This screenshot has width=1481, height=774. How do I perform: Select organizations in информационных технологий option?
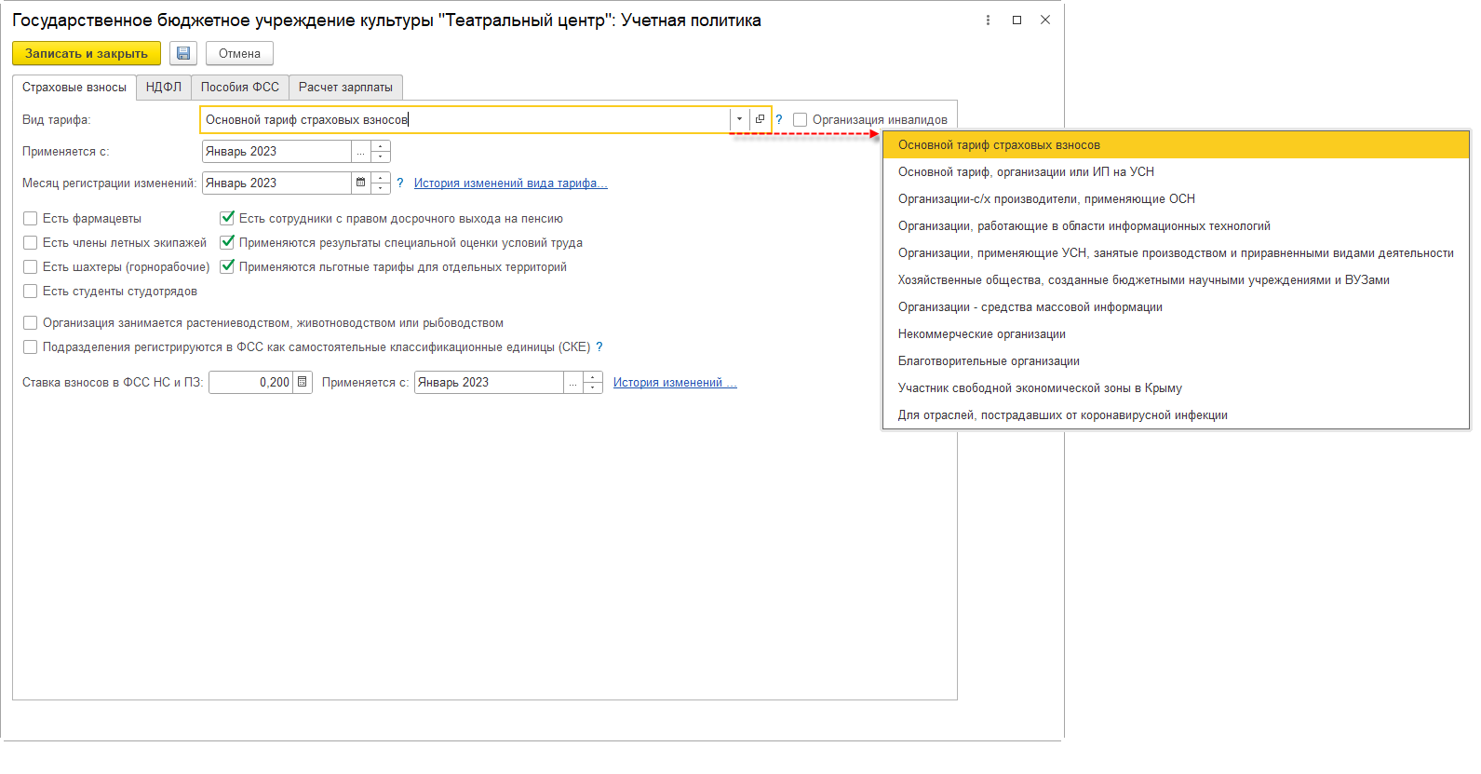click(1176, 225)
